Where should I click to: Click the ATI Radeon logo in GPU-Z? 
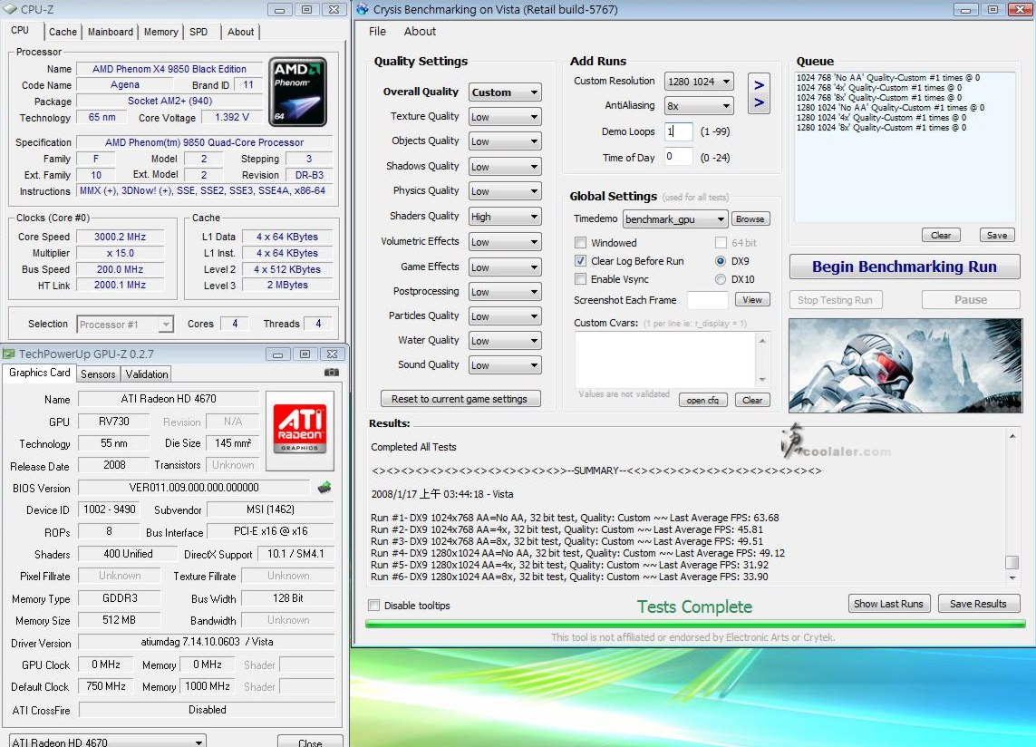click(x=300, y=429)
